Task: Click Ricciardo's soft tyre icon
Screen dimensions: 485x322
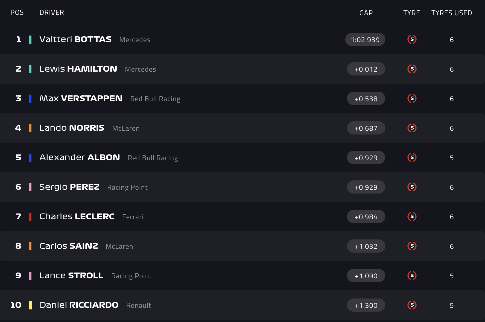Action: tap(412, 305)
